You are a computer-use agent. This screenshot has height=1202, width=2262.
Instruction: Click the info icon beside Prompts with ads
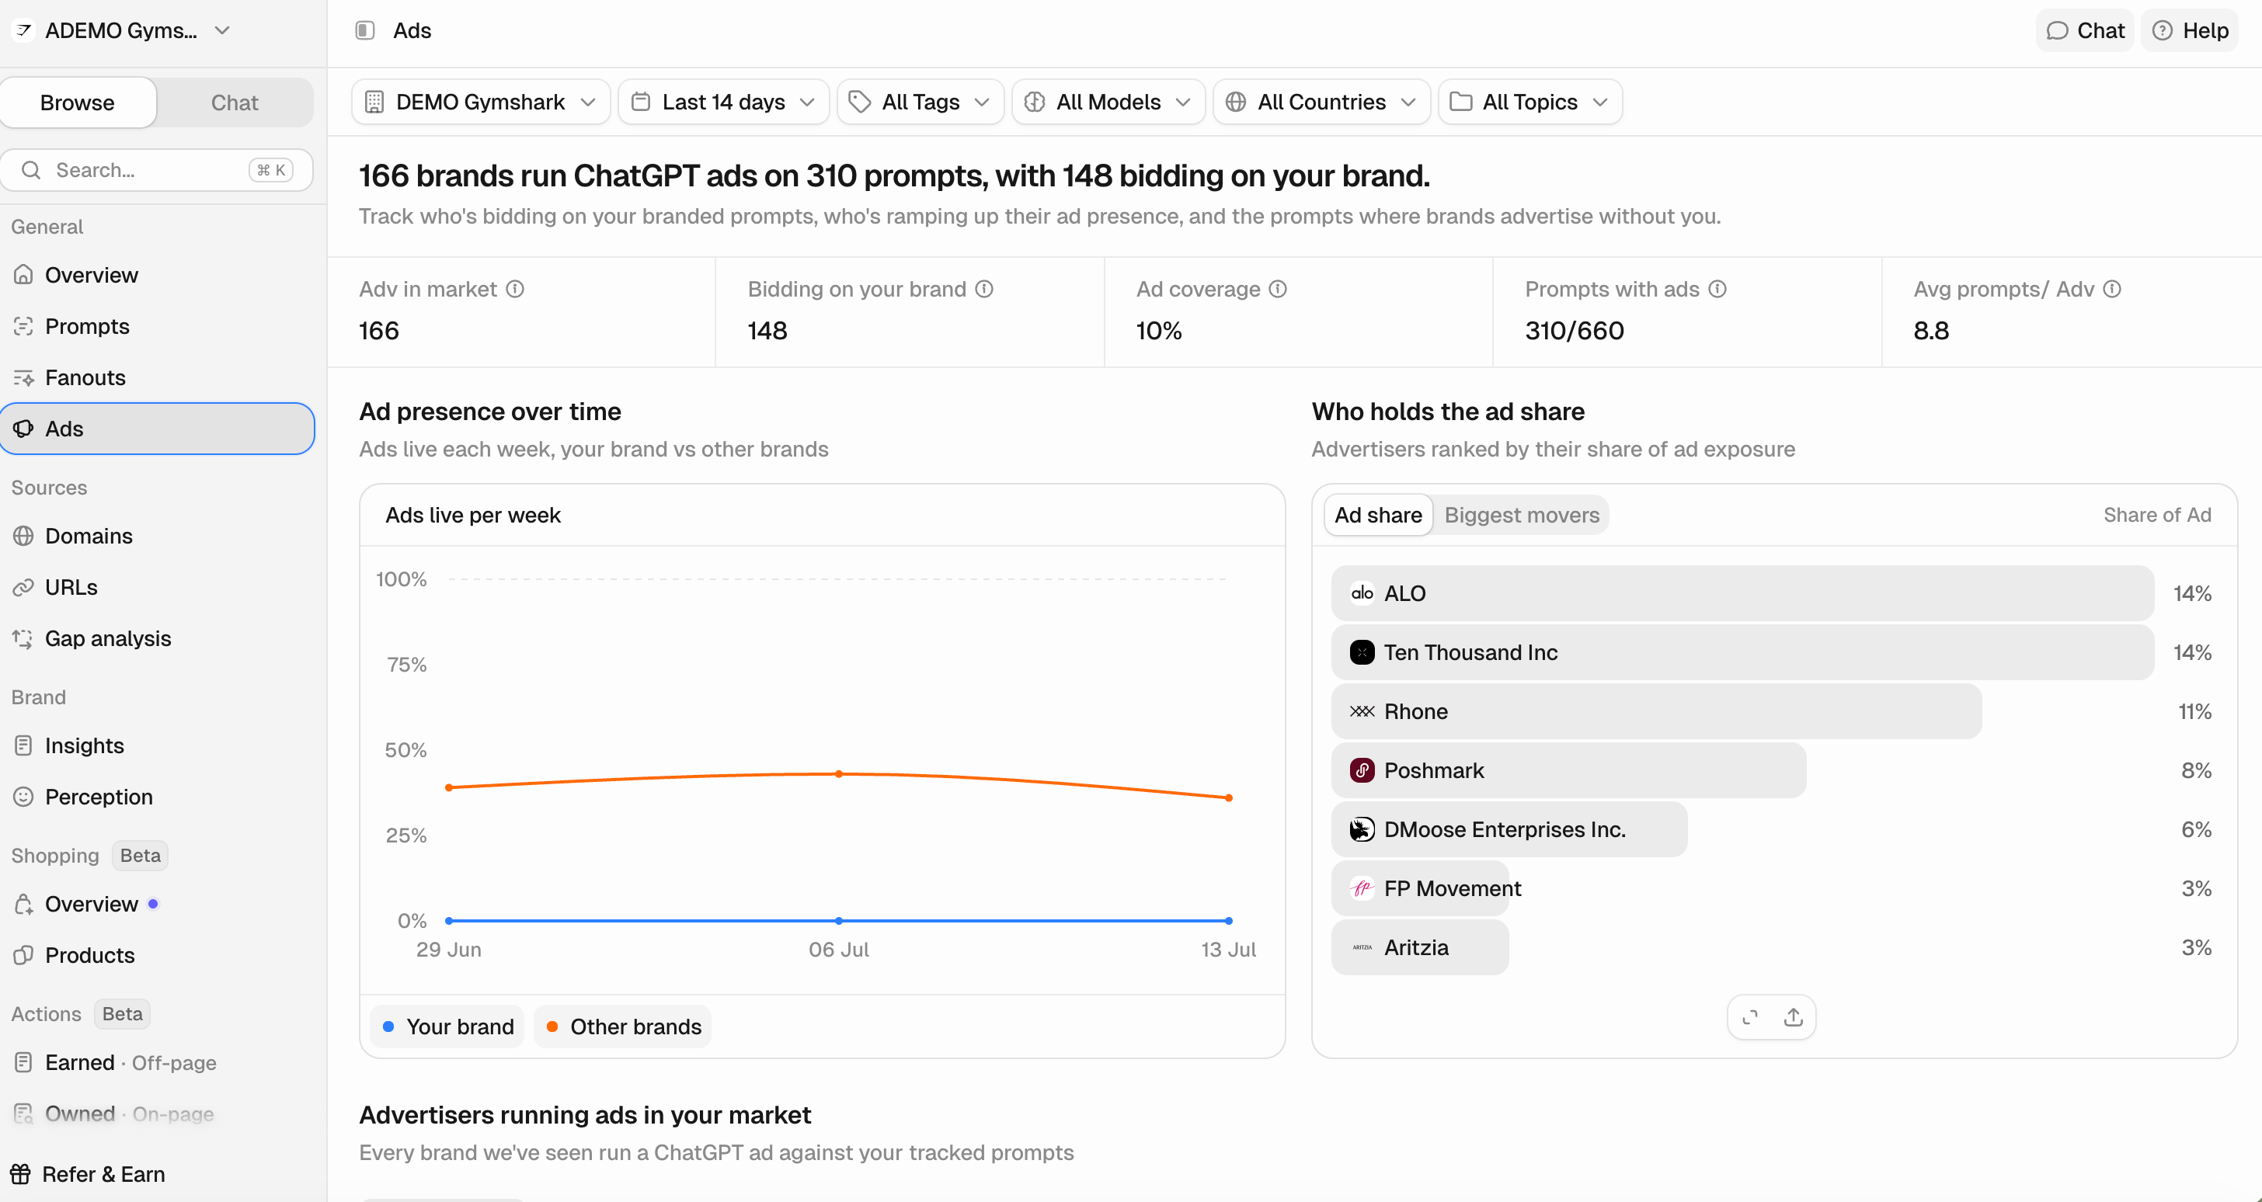pyautogui.click(x=1717, y=289)
